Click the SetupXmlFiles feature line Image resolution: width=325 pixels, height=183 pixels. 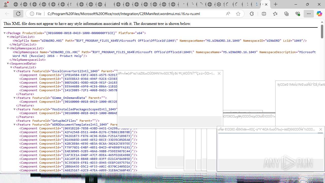58,121
